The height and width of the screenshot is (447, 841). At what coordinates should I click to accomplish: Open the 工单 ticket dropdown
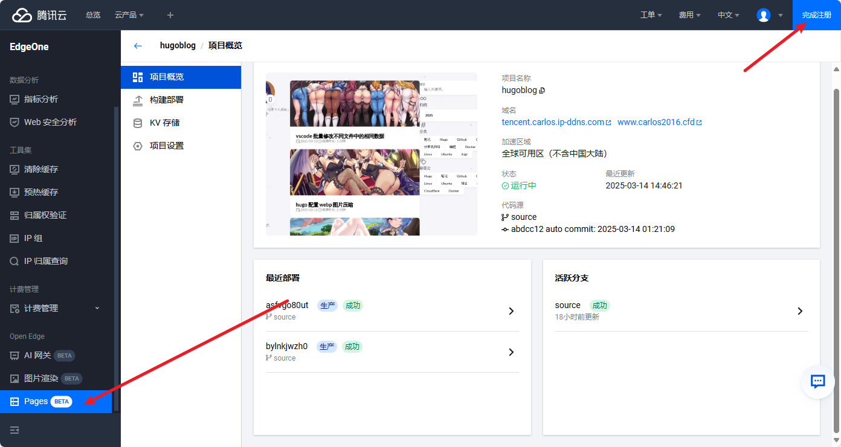[x=651, y=15]
